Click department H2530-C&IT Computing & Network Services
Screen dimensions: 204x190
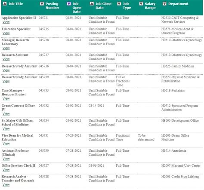point(180,20)
